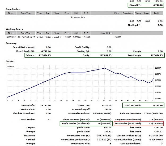Click the Floating P/L label under Open Trades
Image resolution: width=166 pixels, height=146 pixels.
click(135, 25)
